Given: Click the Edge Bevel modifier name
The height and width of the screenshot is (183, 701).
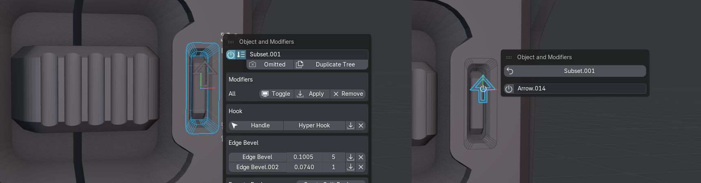Looking at the screenshot, I should pyautogui.click(x=257, y=157).
